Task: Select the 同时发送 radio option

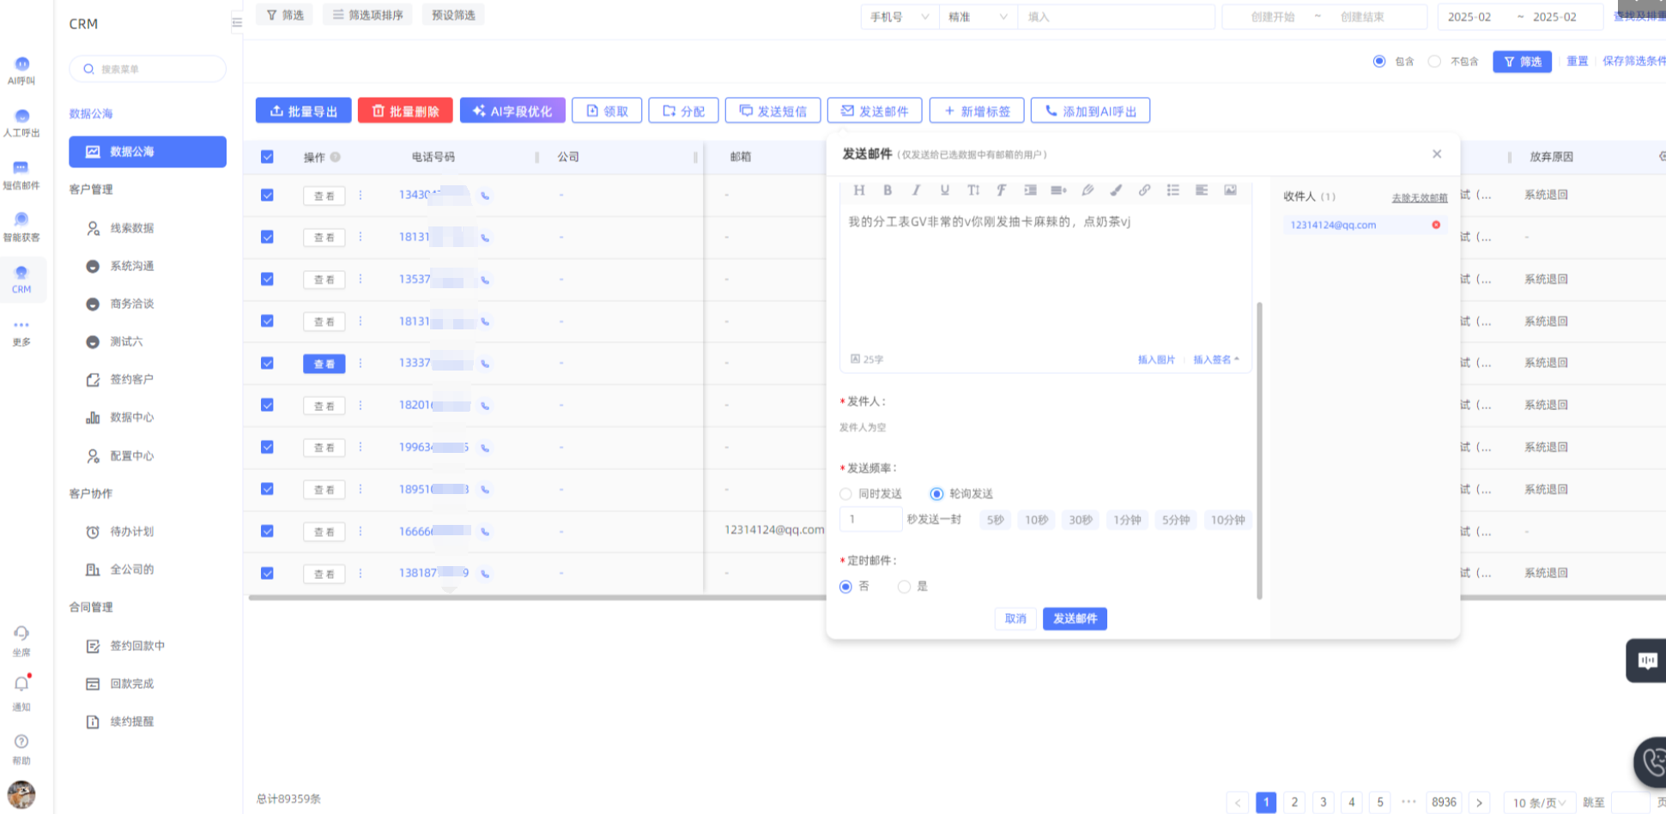Action: pos(846,494)
